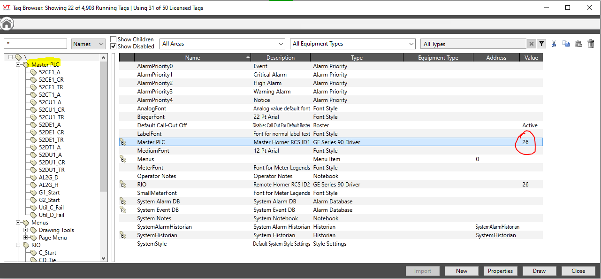Click the Copy tags icon

566,44
